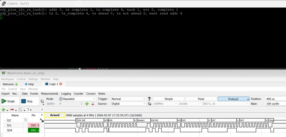This screenshot has width=286, height=137.
Task: Expand the pencil edit dropdown arrow
Action: click(x=24, y=110)
